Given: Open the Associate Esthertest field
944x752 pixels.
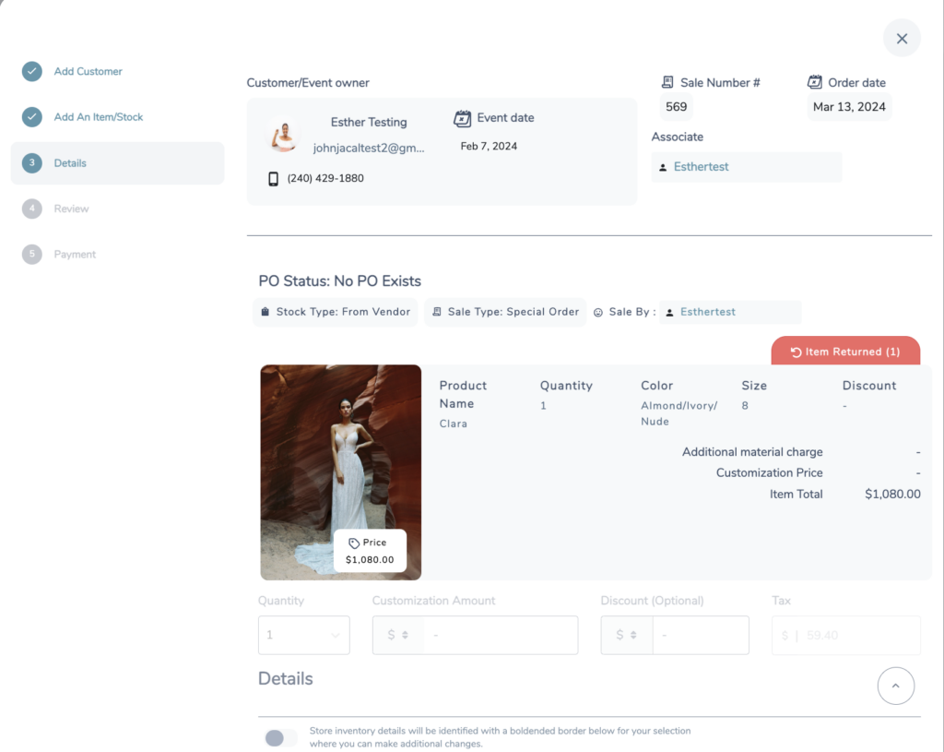Looking at the screenshot, I should coord(747,167).
